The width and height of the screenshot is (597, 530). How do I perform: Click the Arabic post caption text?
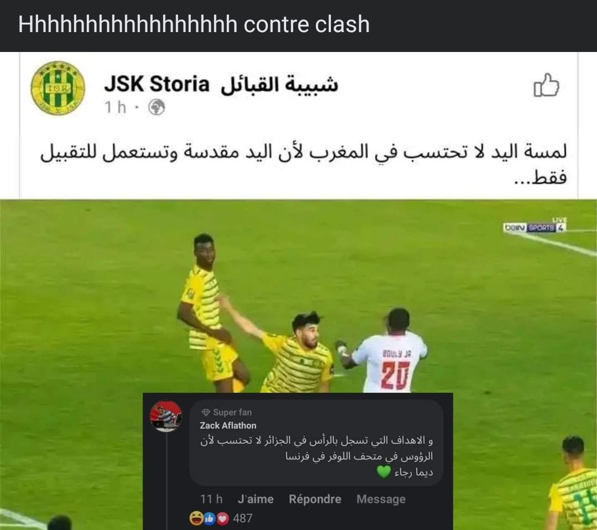pyautogui.click(x=304, y=164)
